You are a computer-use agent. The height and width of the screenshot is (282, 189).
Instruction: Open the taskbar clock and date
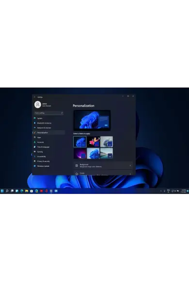pyautogui.click(x=184, y=191)
